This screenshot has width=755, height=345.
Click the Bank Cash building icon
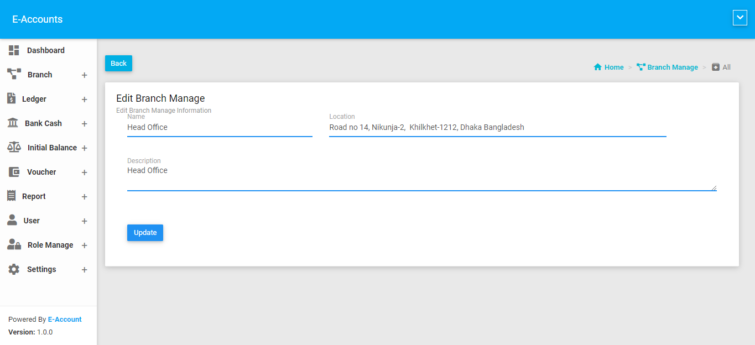tap(12, 123)
